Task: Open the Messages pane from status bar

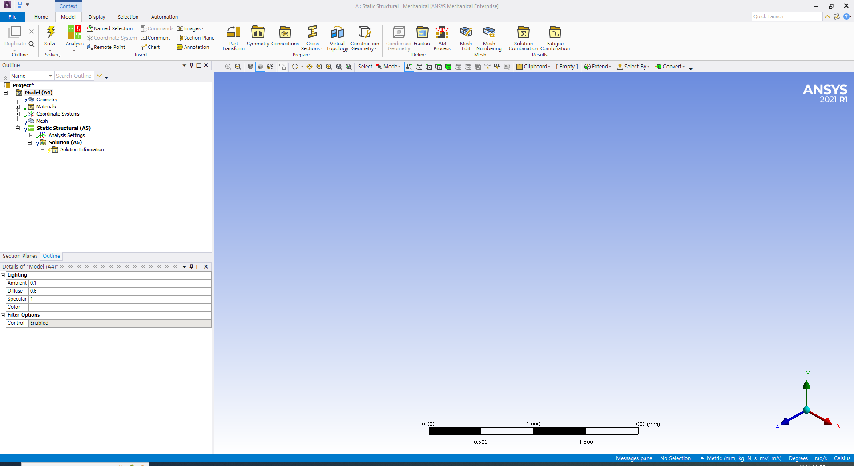Action: pos(634,458)
